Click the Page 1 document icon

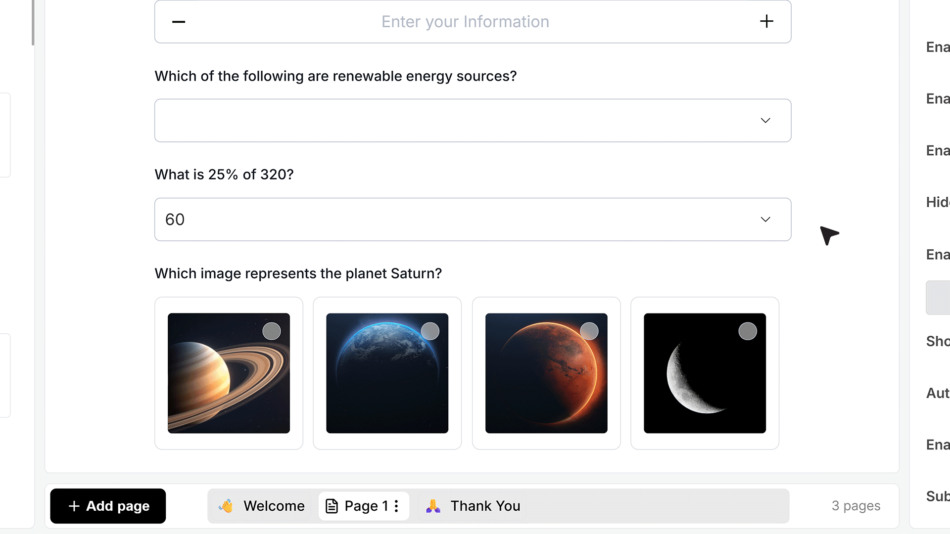pos(332,506)
